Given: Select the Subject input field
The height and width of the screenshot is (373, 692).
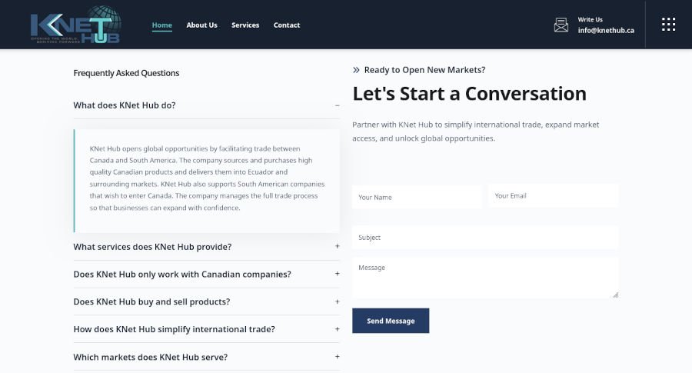Looking at the screenshot, I should [x=485, y=238].
